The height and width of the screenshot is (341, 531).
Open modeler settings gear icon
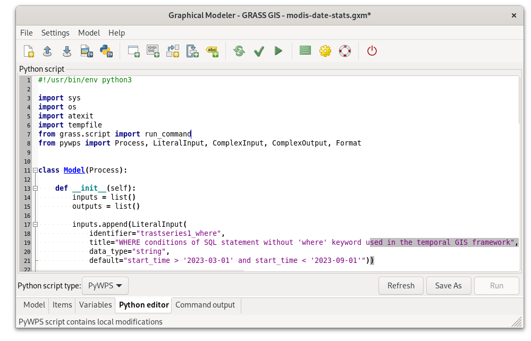coord(325,51)
